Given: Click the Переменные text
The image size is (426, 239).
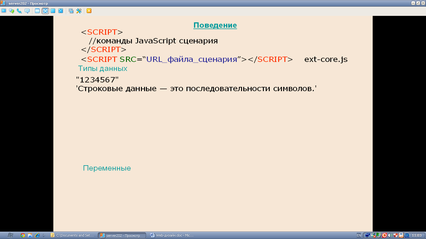Looking at the screenshot, I should click(107, 168).
